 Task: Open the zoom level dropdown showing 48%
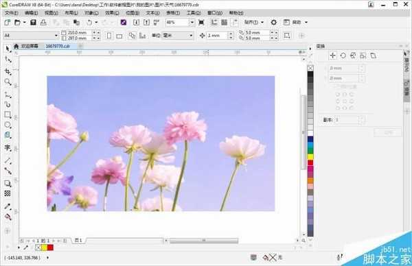(x=192, y=23)
